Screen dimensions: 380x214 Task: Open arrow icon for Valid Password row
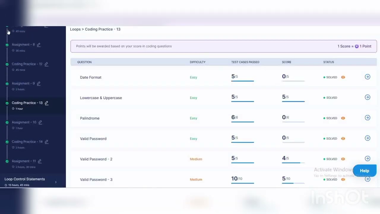[x=368, y=138]
